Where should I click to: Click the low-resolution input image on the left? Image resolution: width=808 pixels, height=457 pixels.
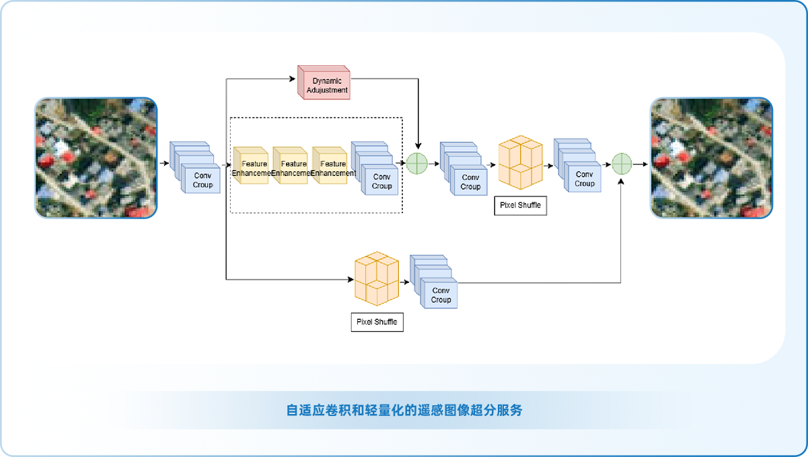pos(96,158)
